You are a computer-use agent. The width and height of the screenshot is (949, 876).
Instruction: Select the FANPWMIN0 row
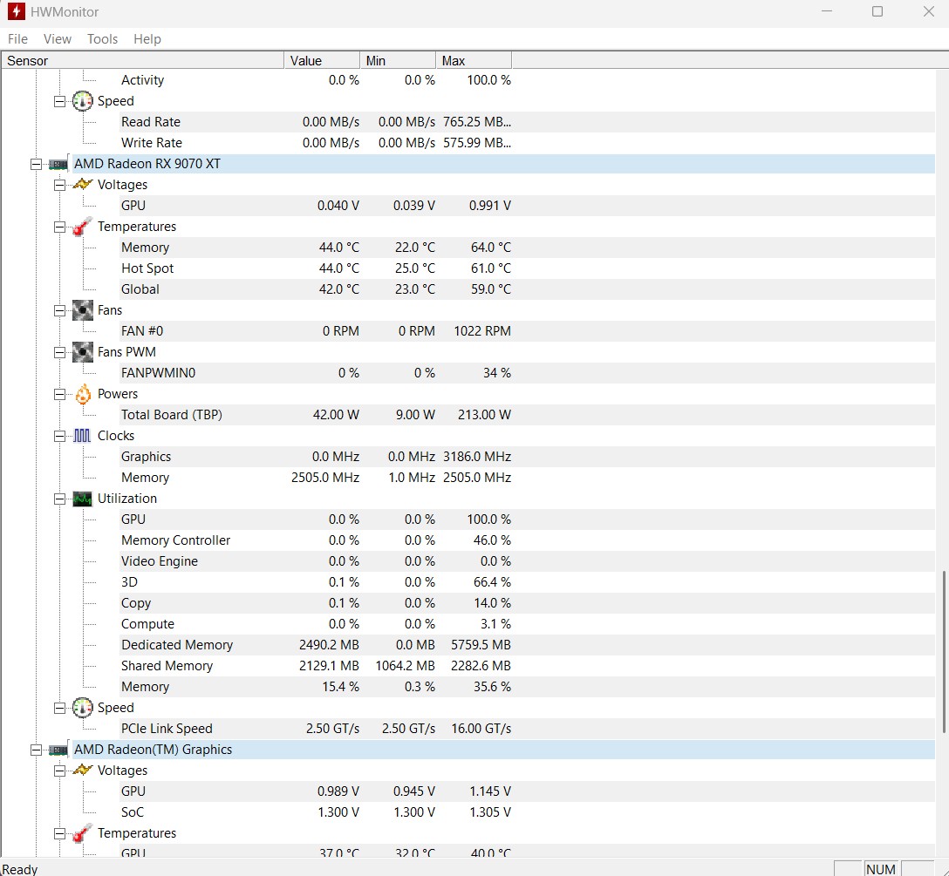tap(527, 373)
